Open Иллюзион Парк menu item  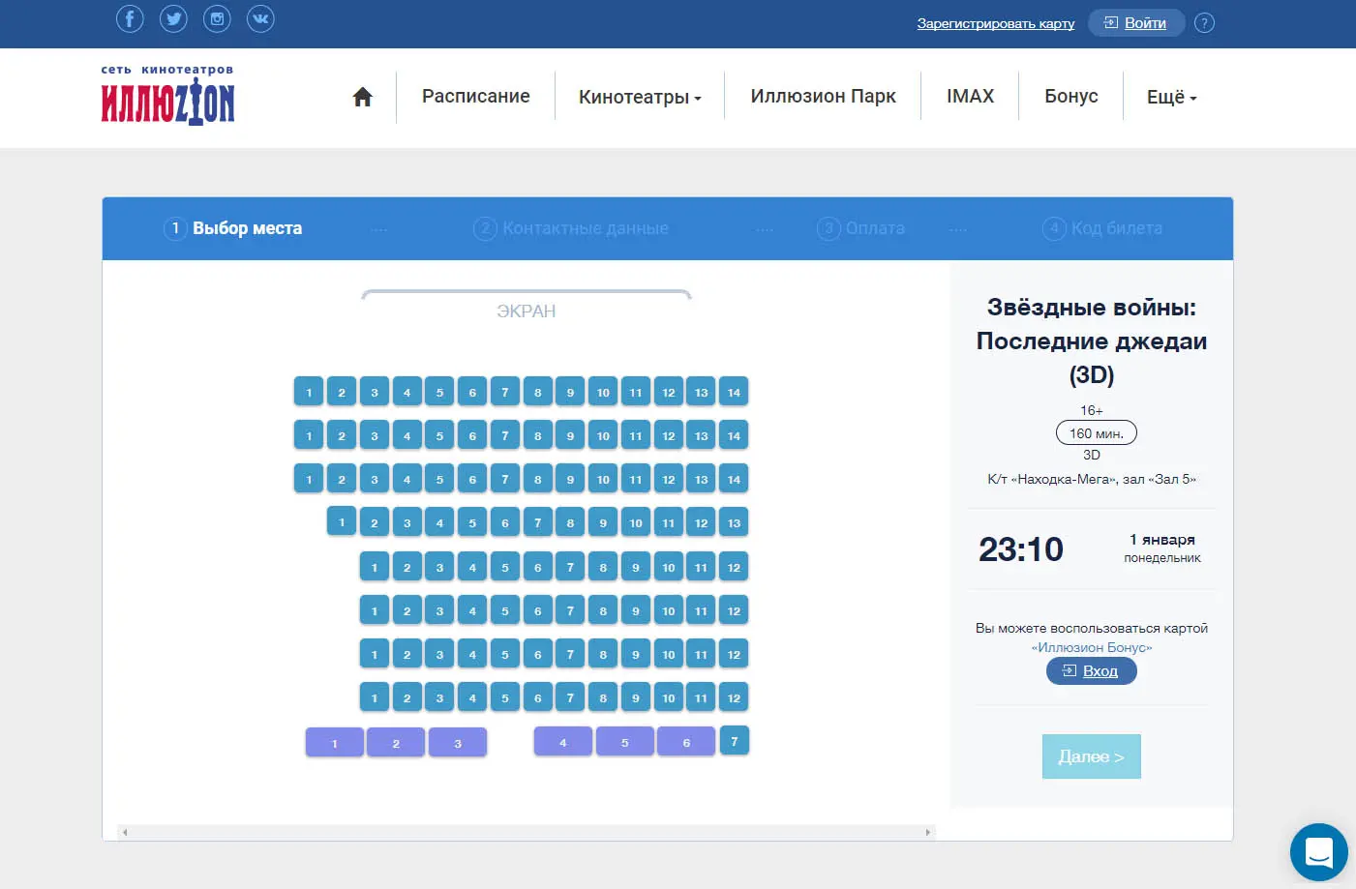(x=824, y=96)
